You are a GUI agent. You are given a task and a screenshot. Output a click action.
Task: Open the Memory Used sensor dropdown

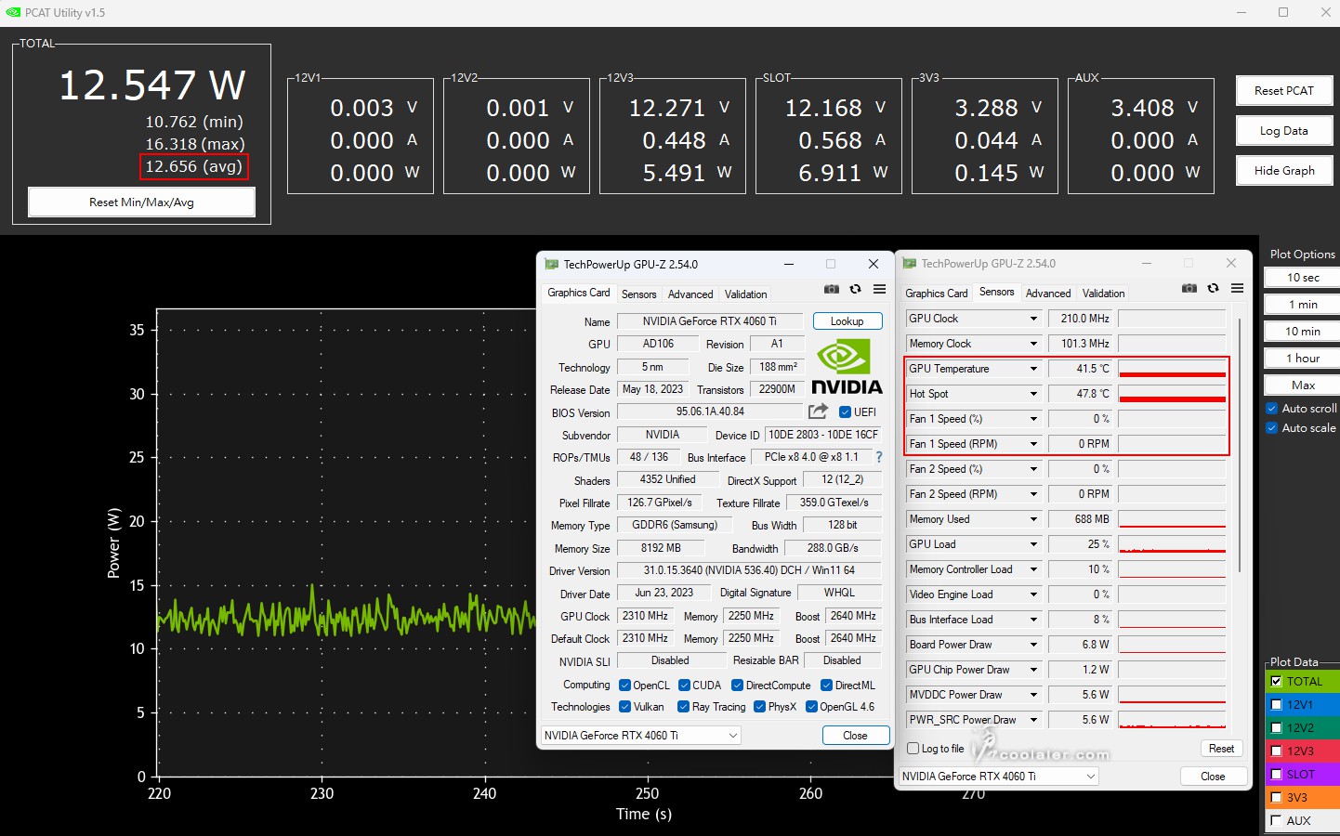(x=1033, y=519)
